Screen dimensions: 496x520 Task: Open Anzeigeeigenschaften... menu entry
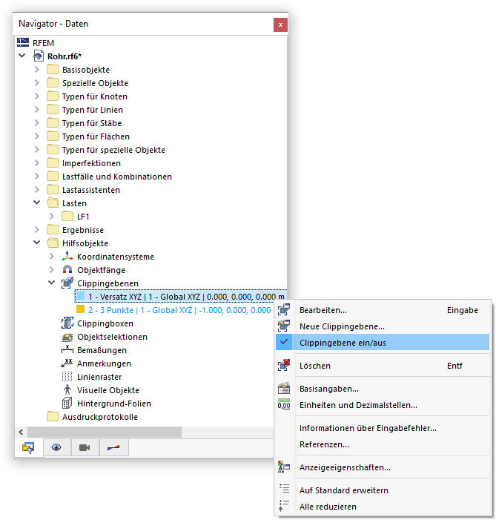(x=383, y=467)
